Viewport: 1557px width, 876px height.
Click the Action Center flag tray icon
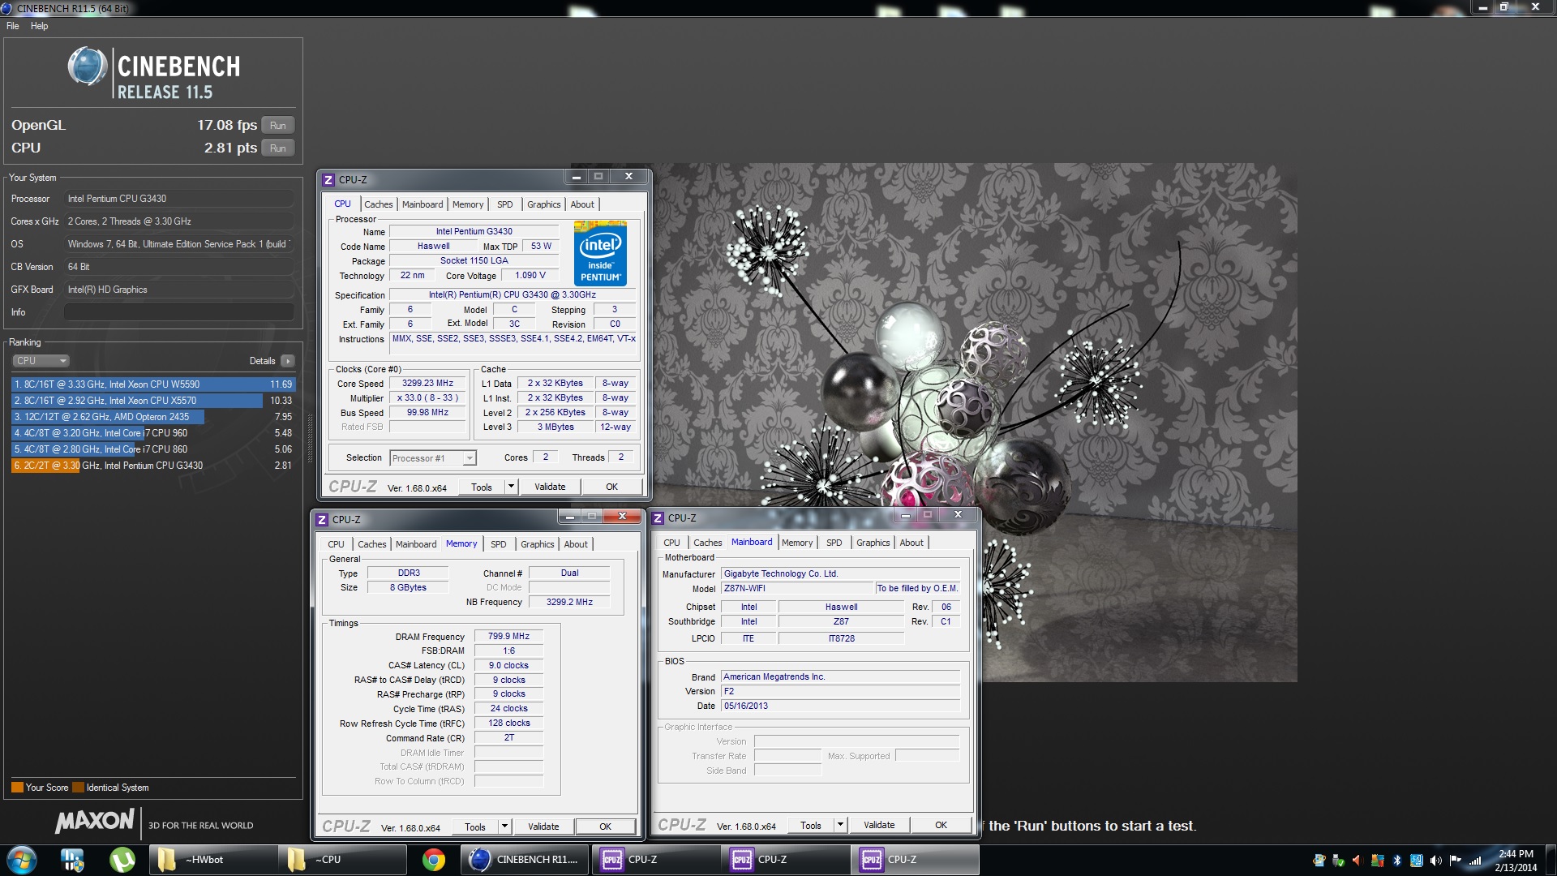[x=1455, y=861]
